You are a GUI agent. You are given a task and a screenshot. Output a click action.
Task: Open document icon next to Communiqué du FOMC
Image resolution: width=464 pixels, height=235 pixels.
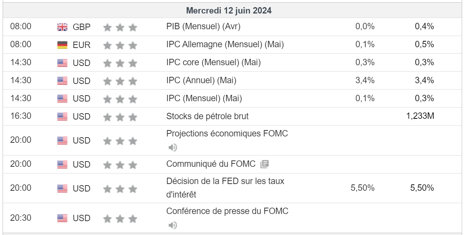[264, 164]
